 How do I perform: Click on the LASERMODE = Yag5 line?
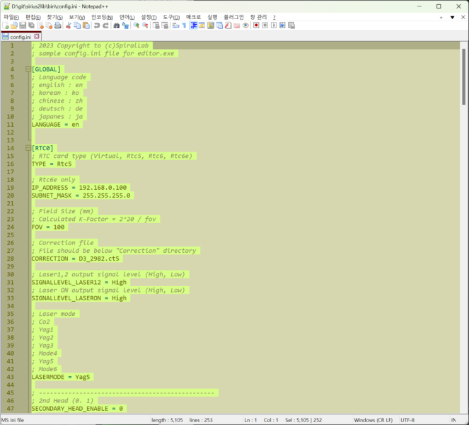(x=62, y=377)
